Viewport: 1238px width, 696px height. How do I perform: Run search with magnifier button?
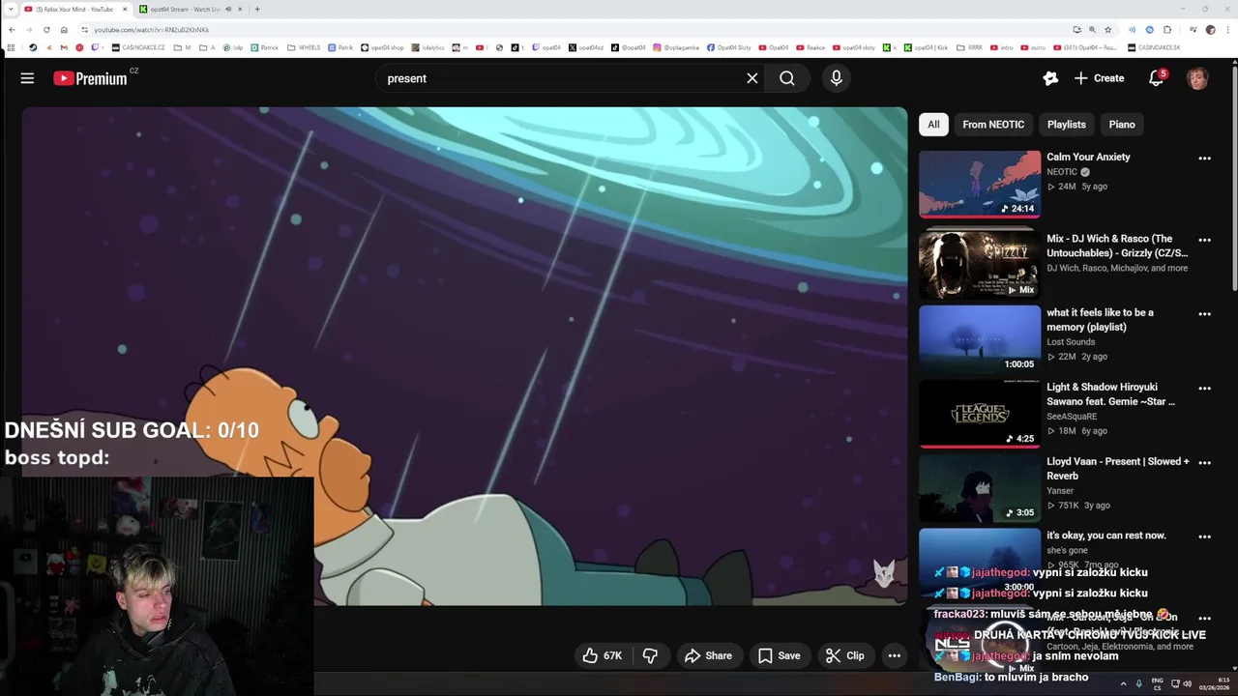tap(787, 78)
